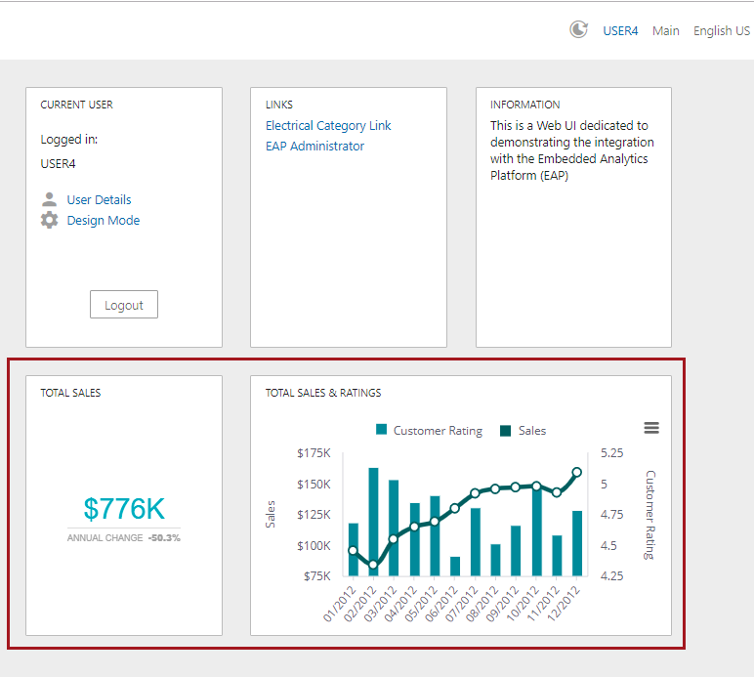This screenshot has width=754, height=677.
Task: Click the Customer Rating legend color swatch
Action: point(381,430)
